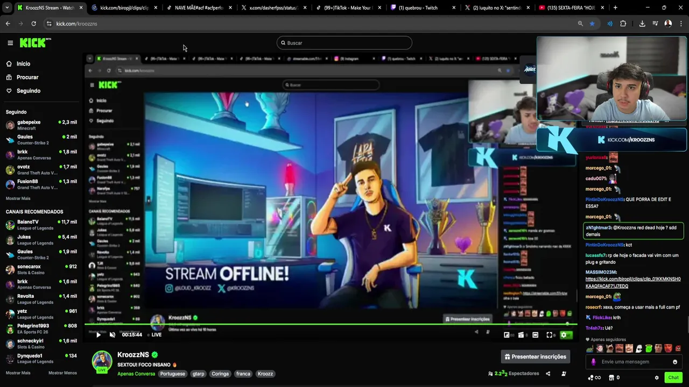Viewport: 689px width, 387px height.
Task: Open the tab search dropdown arrow
Action: 7,8
